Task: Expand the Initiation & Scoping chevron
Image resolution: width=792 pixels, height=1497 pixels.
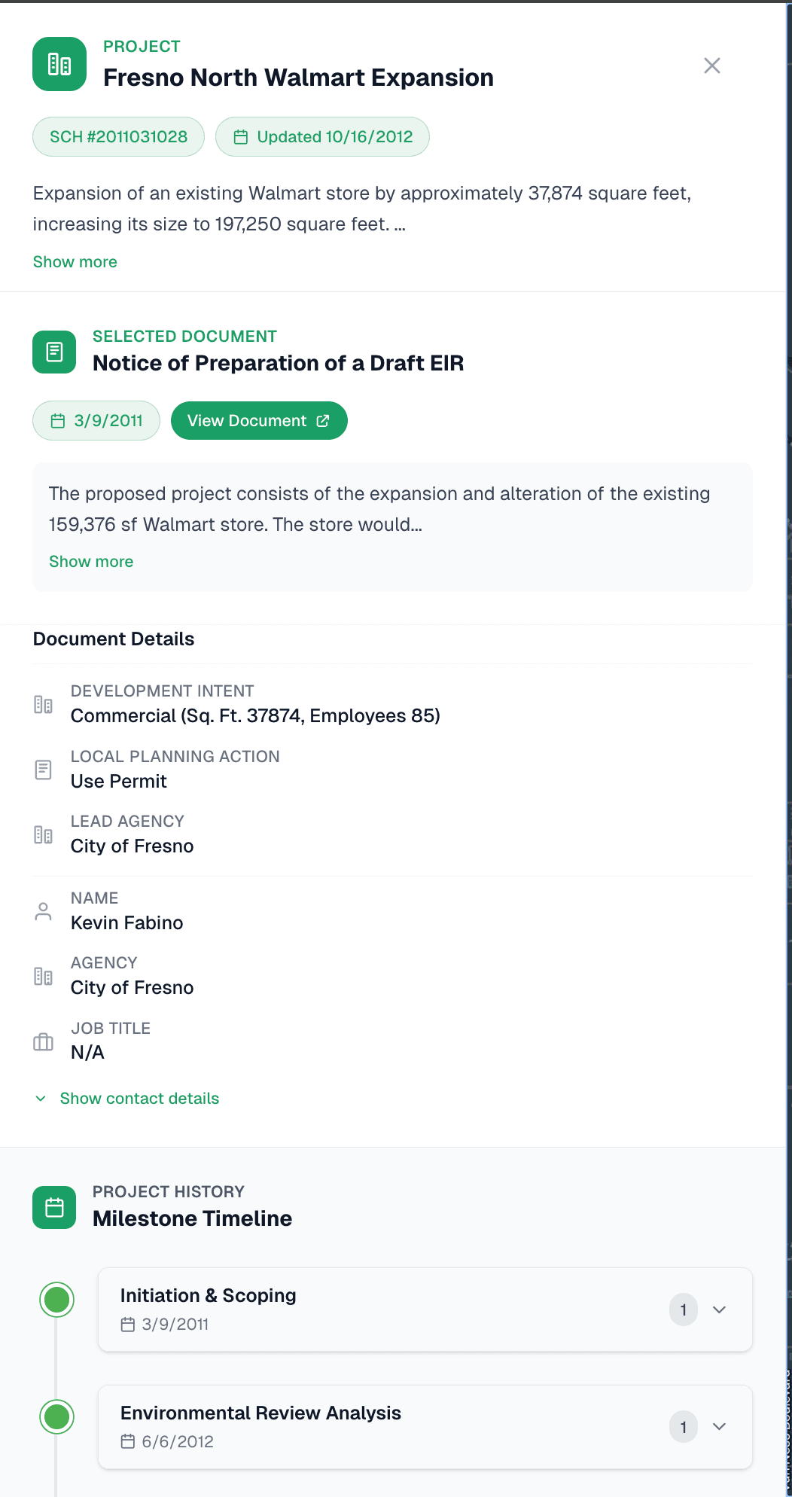Action: click(719, 1309)
